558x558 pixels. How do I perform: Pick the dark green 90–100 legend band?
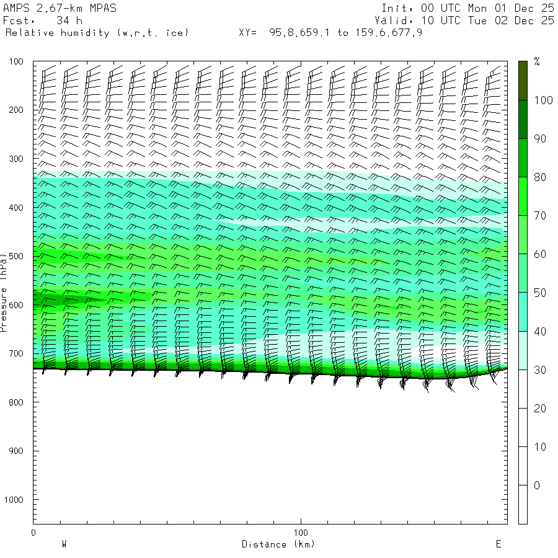pyautogui.click(x=523, y=119)
